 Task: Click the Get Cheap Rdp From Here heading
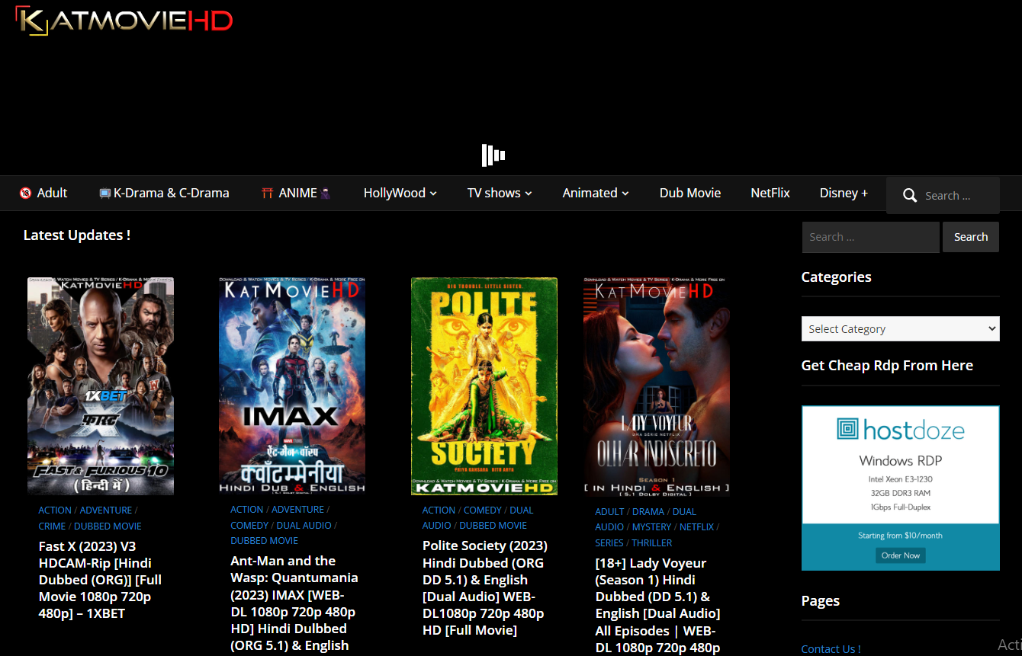[887, 366]
